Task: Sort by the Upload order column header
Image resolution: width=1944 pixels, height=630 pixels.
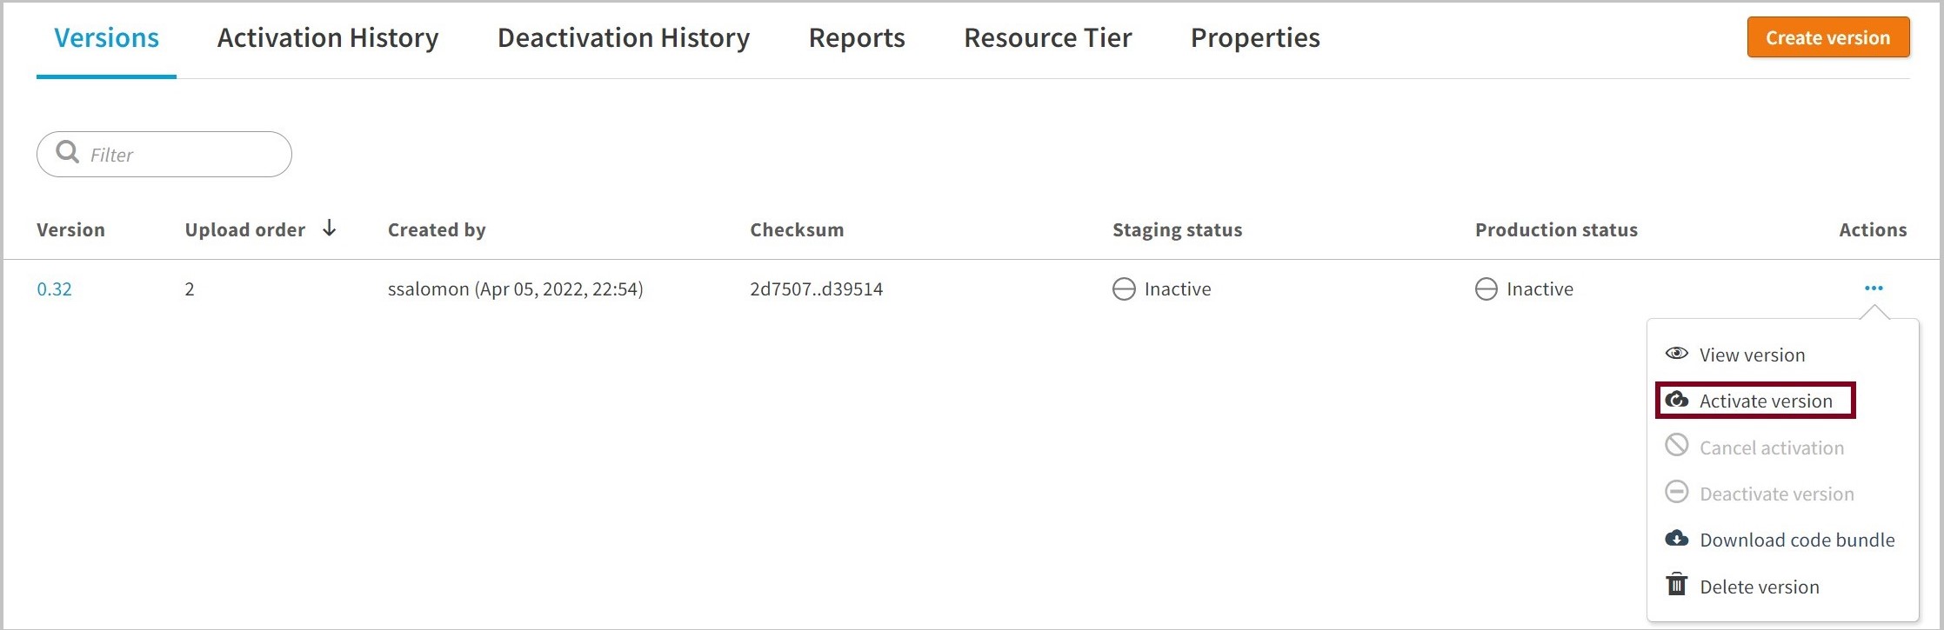Action: tap(244, 230)
